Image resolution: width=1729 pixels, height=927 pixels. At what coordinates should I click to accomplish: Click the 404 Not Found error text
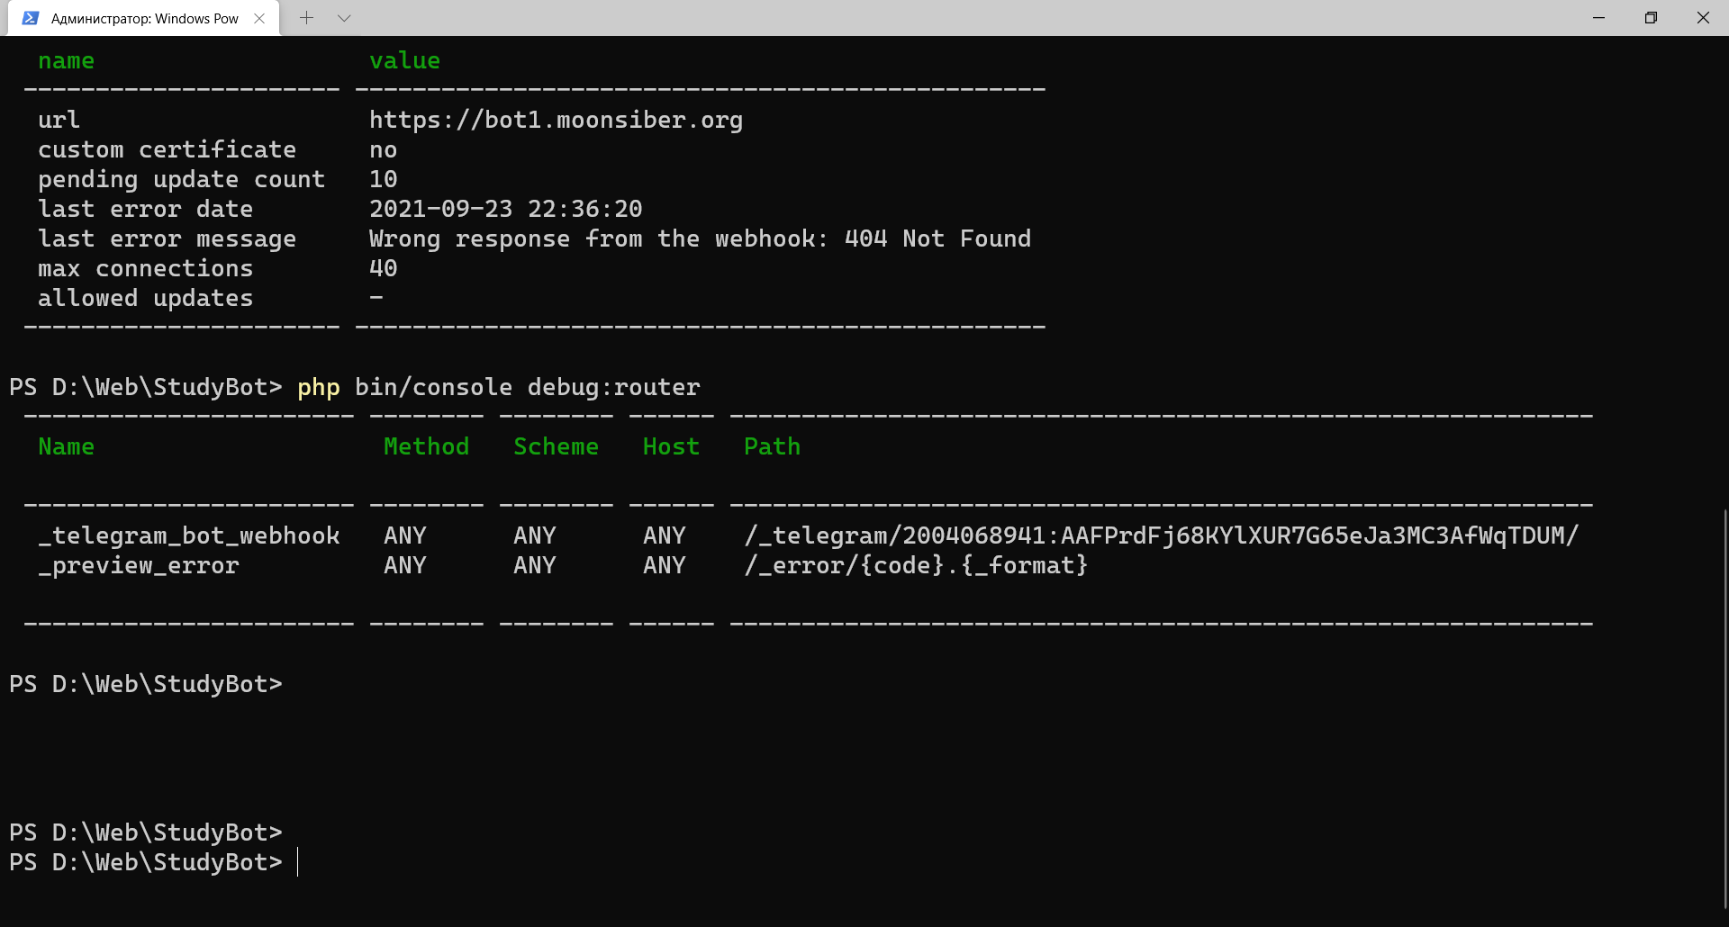coord(937,238)
